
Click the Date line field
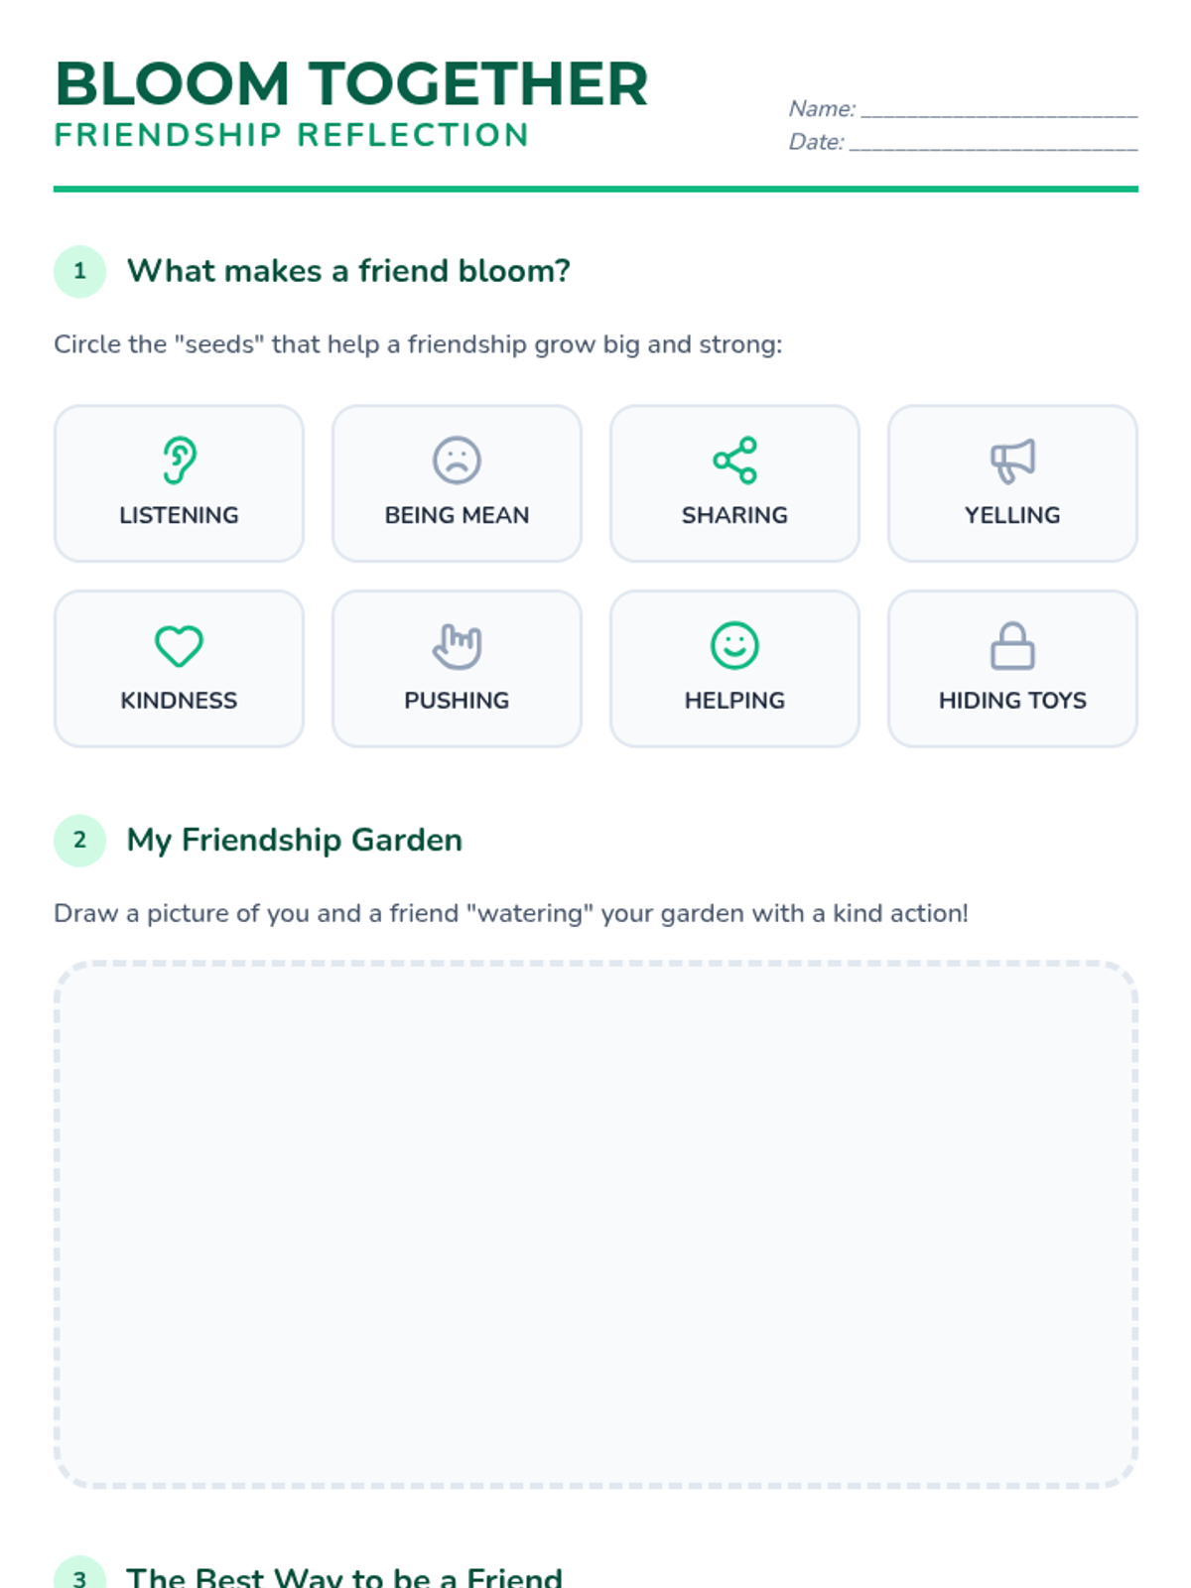(x=992, y=142)
